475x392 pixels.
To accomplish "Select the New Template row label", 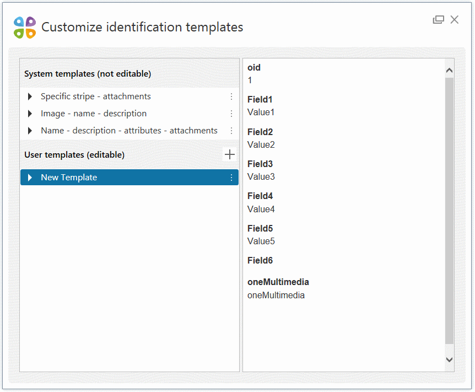I will tap(69, 178).
